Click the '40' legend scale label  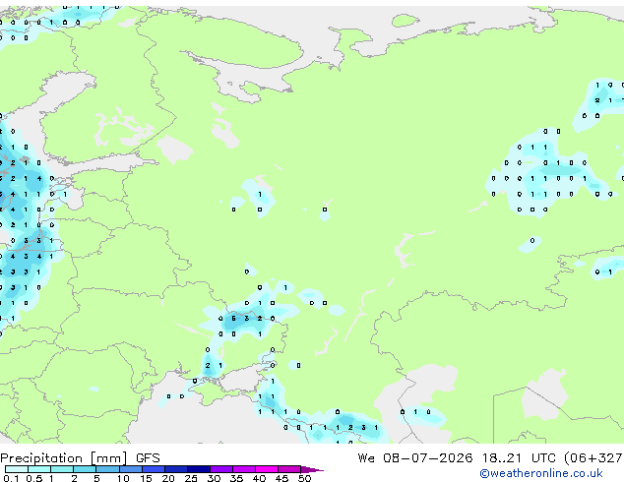coord(260,478)
